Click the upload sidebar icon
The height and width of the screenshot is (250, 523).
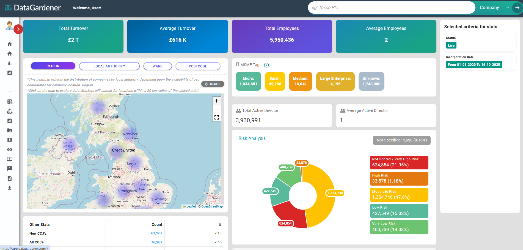(10, 188)
